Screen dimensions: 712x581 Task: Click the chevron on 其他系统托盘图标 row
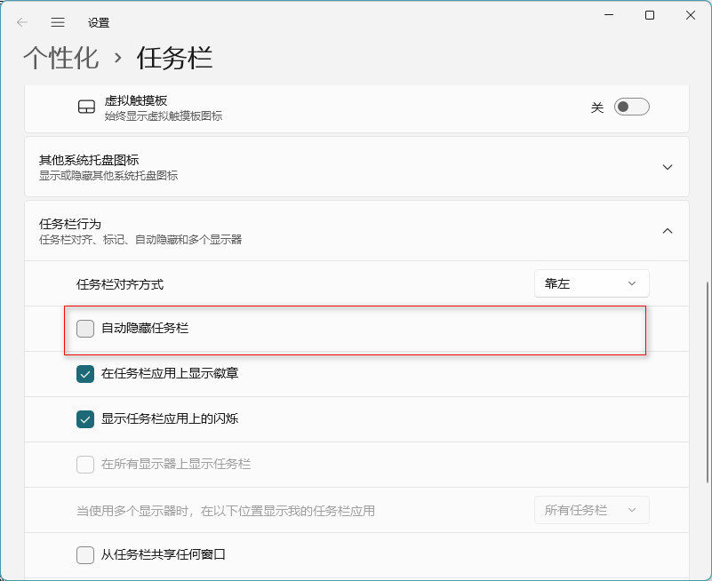[667, 166]
